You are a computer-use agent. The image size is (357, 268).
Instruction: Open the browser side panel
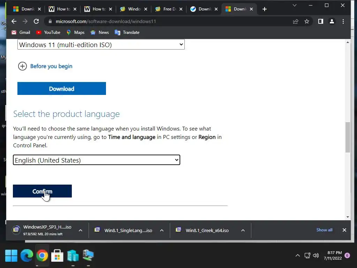tap(321, 21)
